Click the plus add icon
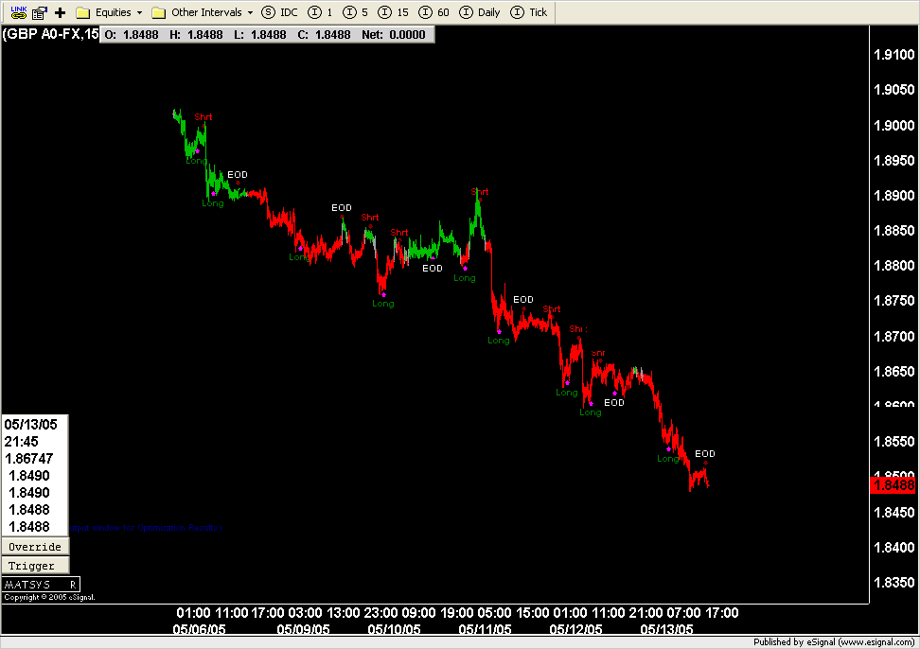920x649 pixels. [x=60, y=12]
